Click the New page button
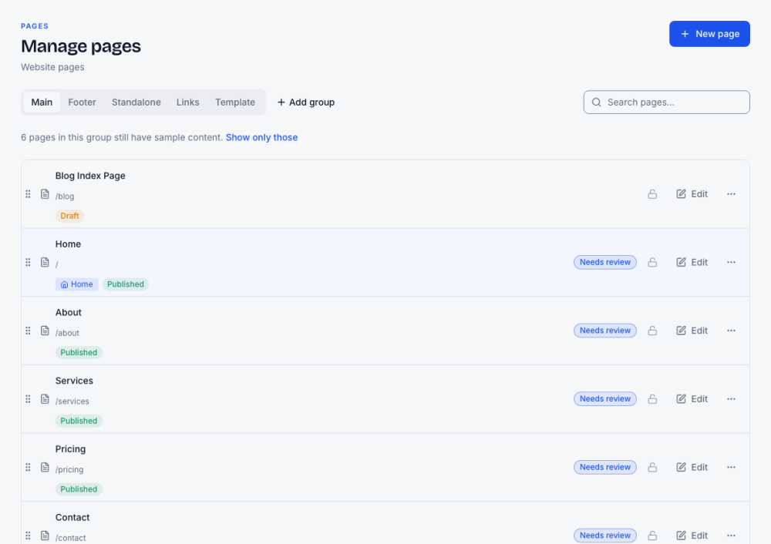This screenshot has height=544, width=771. click(709, 34)
